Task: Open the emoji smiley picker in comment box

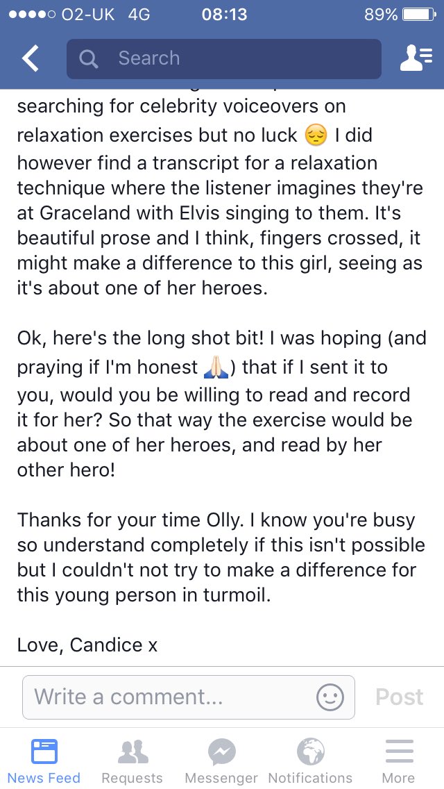Action: click(x=330, y=697)
